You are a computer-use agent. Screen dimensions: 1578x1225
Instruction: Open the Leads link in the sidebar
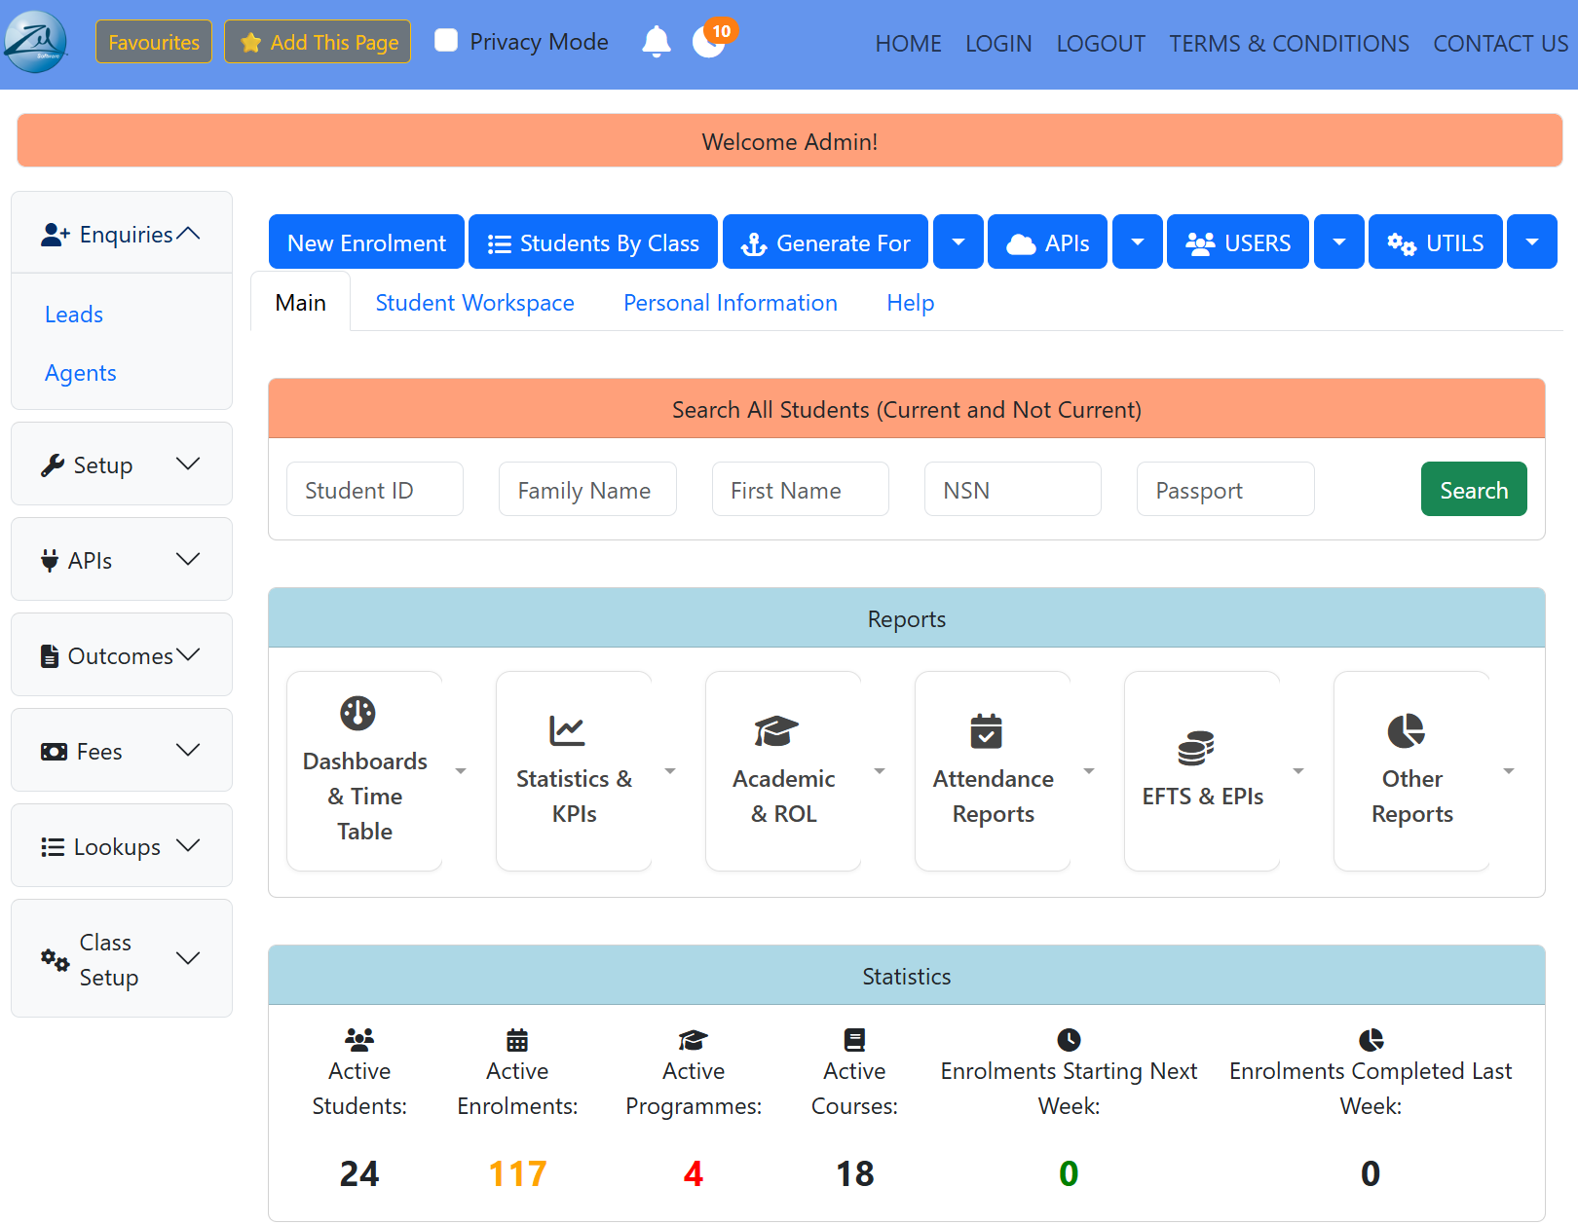point(74,315)
